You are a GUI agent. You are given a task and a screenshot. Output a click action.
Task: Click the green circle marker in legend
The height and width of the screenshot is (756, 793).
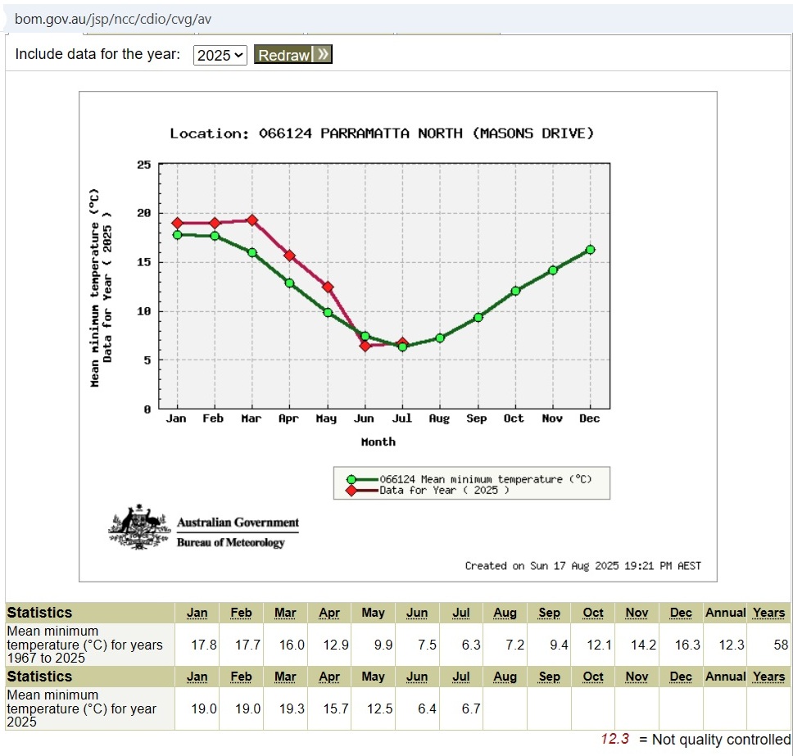351,480
